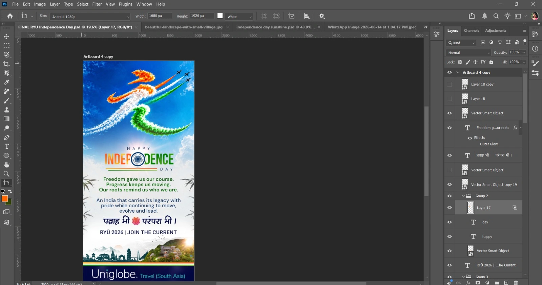Switch to the beautiful-landscape-with-small-village.jpg tab
This screenshot has height=285, width=542.
pos(184,27)
